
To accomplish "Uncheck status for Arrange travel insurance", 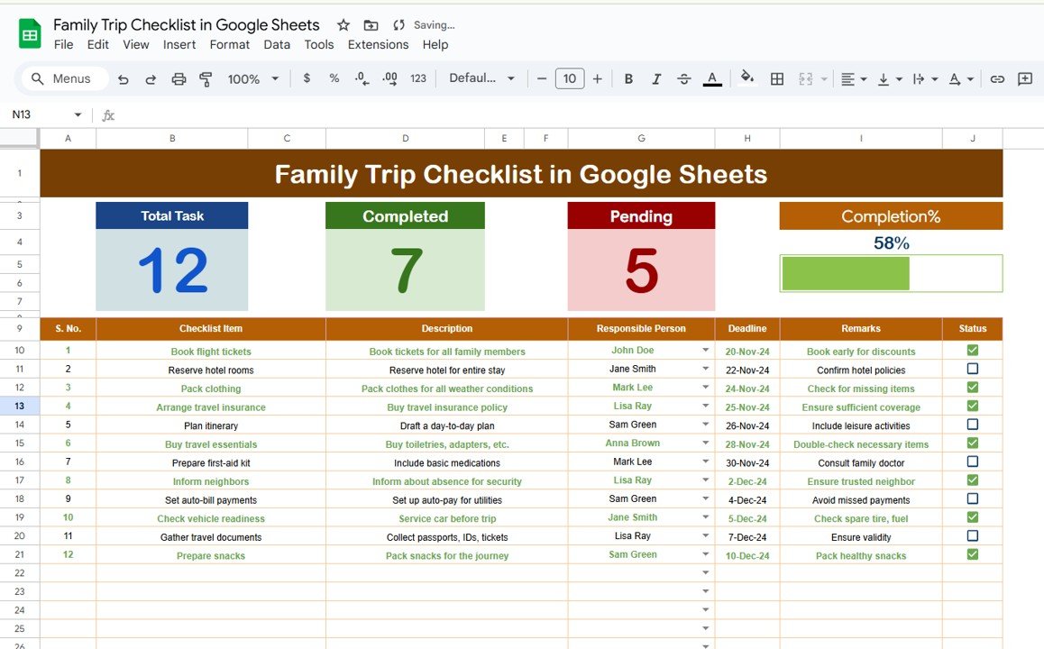I will point(973,406).
